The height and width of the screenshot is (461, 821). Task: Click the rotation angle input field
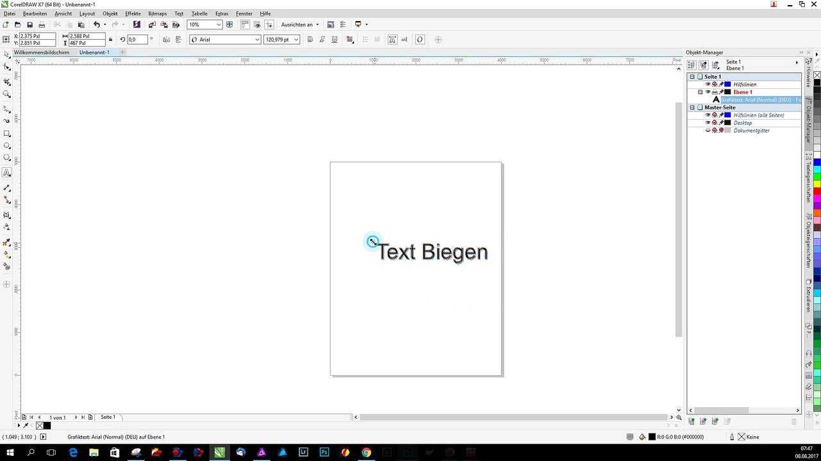click(137, 40)
